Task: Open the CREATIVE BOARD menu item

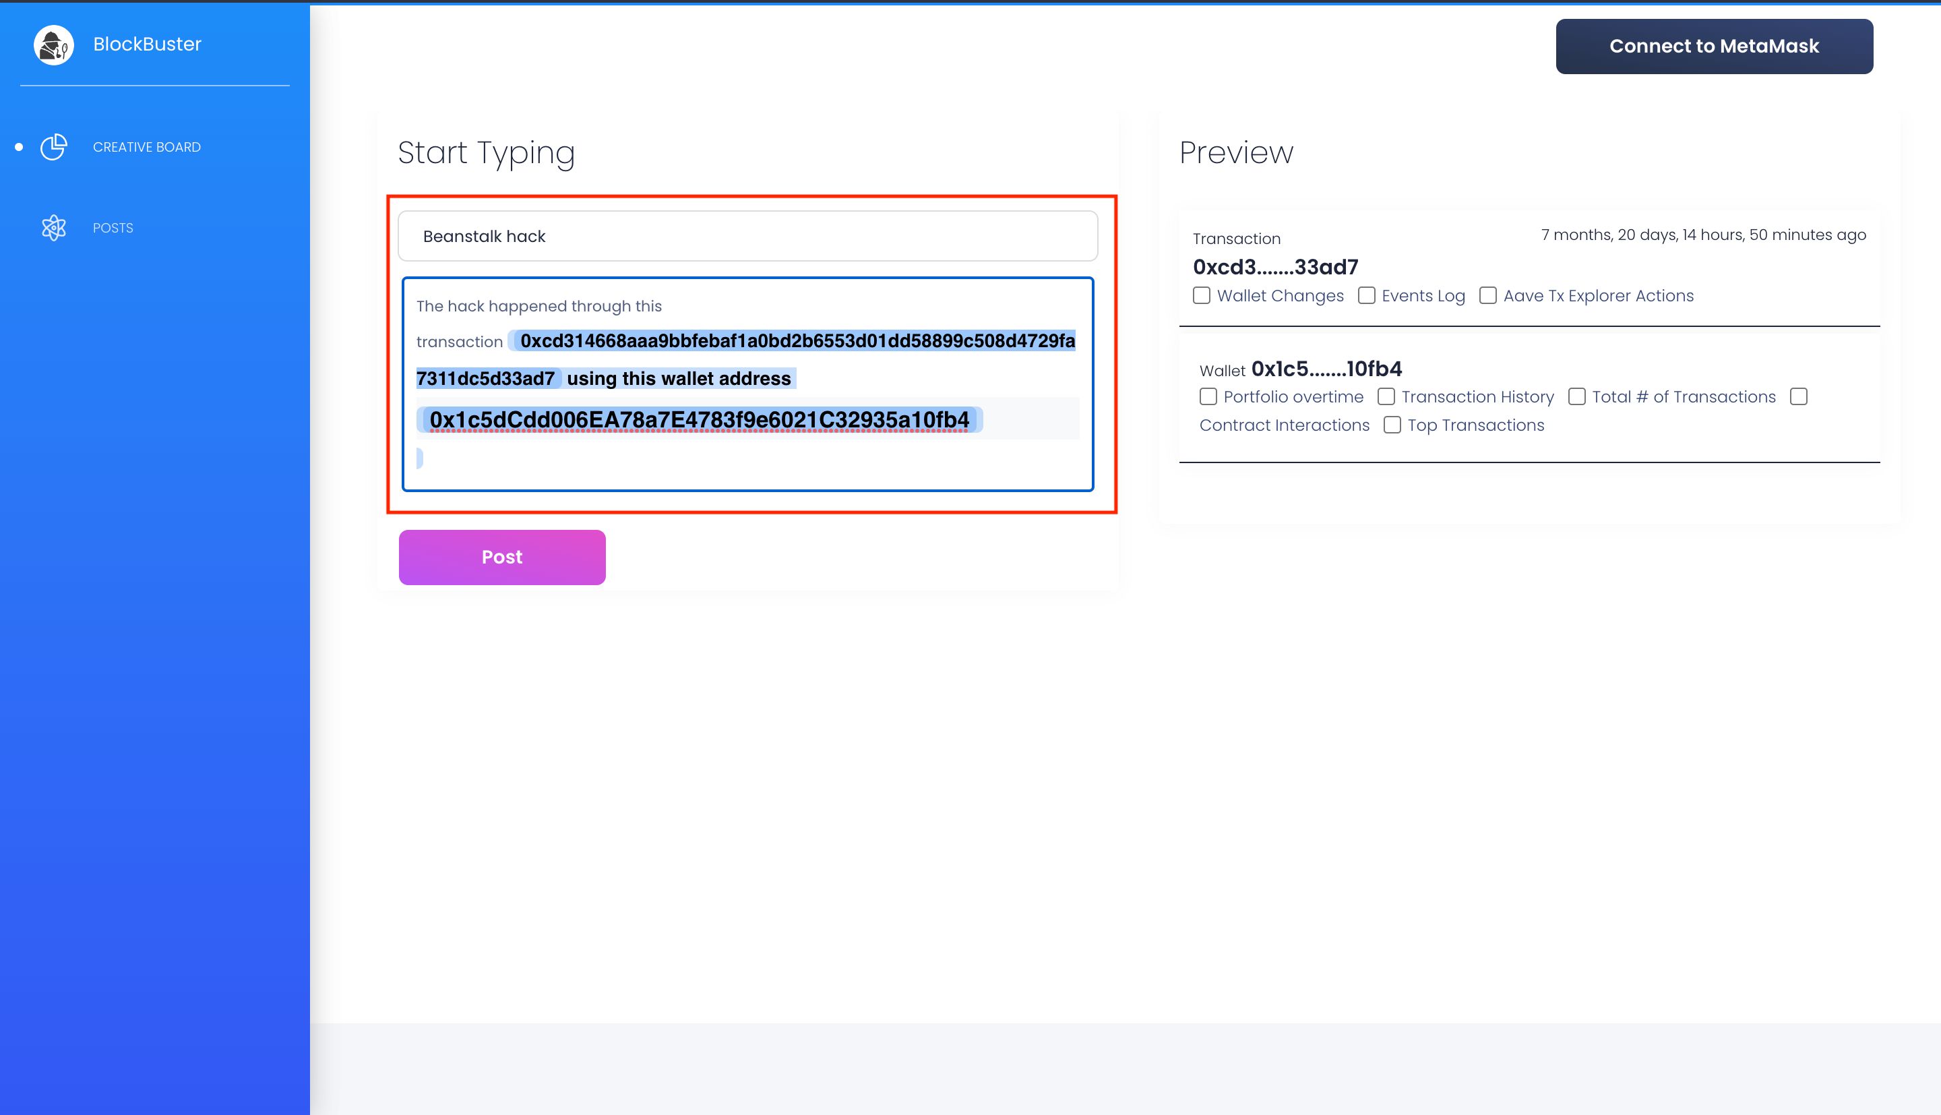Action: (147, 147)
